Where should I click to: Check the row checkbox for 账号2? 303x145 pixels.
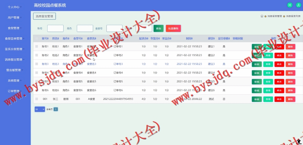pyautogui.click(x=37, y=55)
